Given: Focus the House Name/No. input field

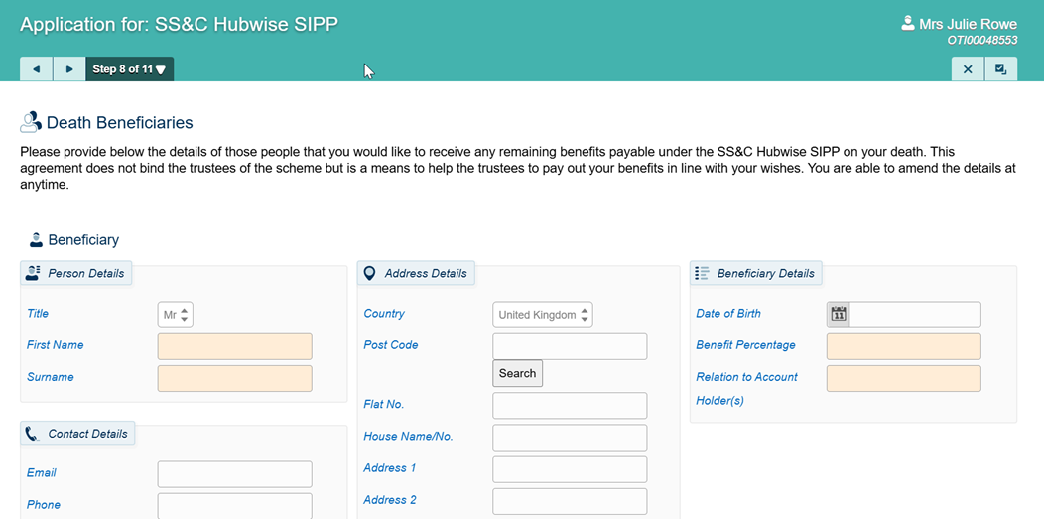Looking at the screenshot, I should pyautogui.click(x=570, y=438).
